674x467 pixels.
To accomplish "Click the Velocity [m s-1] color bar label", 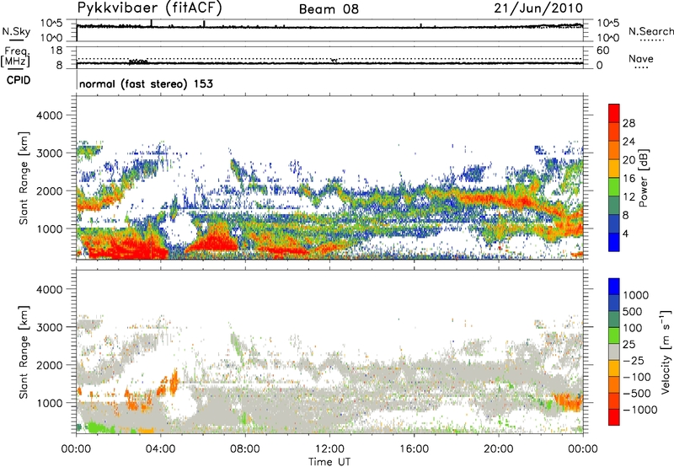I will click(666, 352).
